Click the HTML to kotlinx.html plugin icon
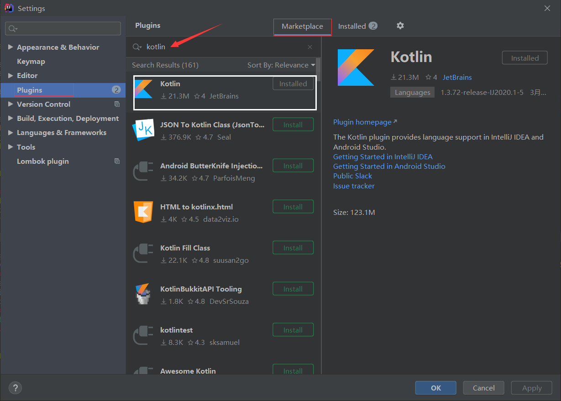The height and width of the screenshot is (401, 561). click(x=143, y=212)
